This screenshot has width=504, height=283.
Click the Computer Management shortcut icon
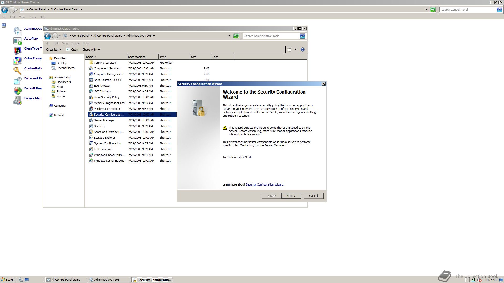tap(91, 74)
